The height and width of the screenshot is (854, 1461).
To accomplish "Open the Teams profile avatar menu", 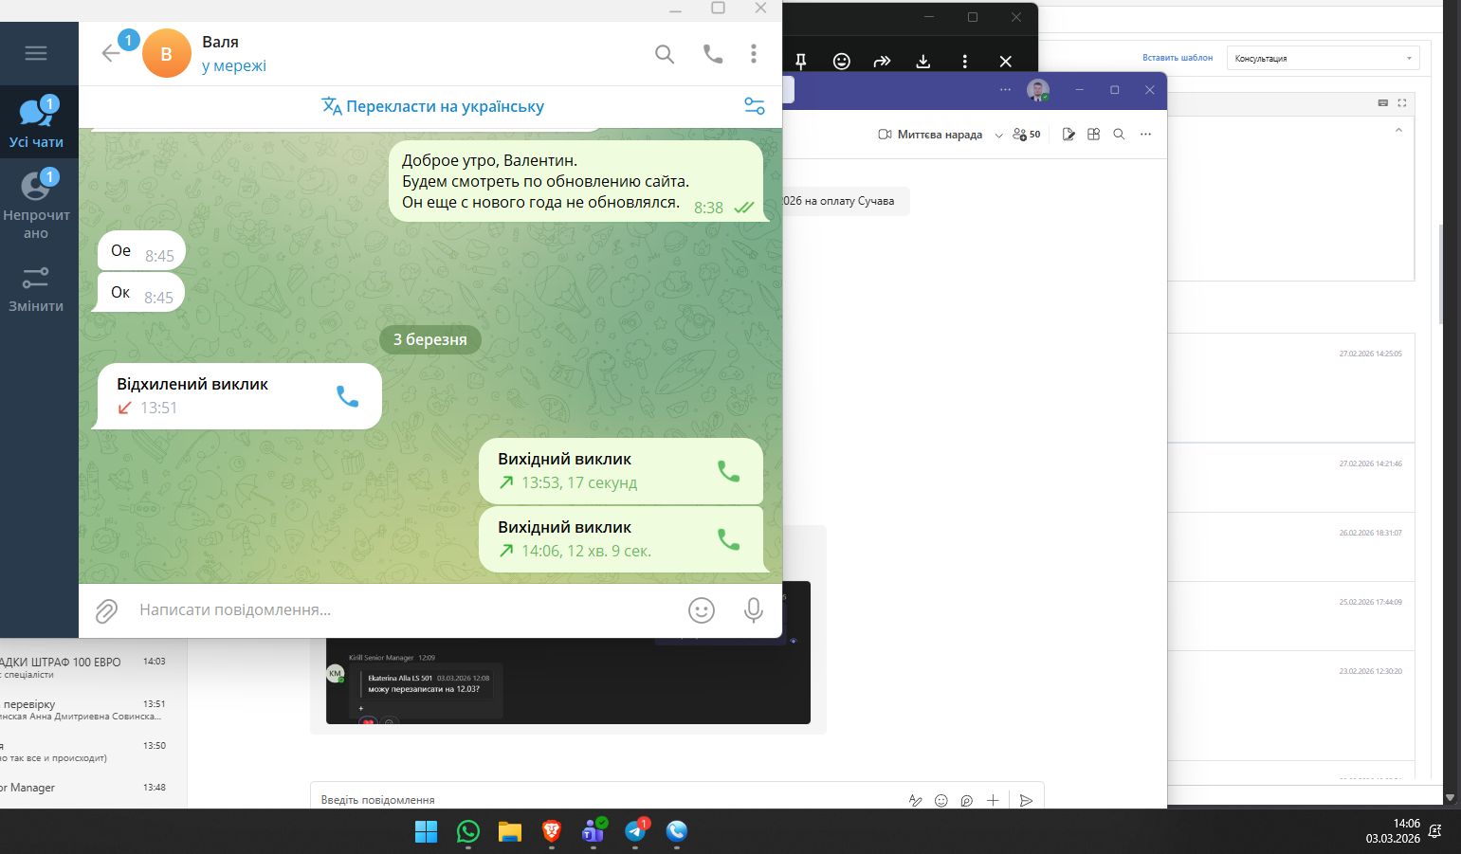I will coord(1038,91).
